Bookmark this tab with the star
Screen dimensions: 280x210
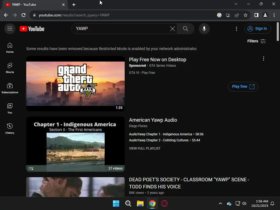click(246, 15)
